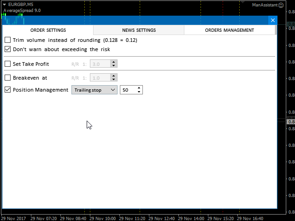The width and height of the screenshot is (295, 221).
Task: Increase the trailing stop value of 50
Action: click(139, 88)
